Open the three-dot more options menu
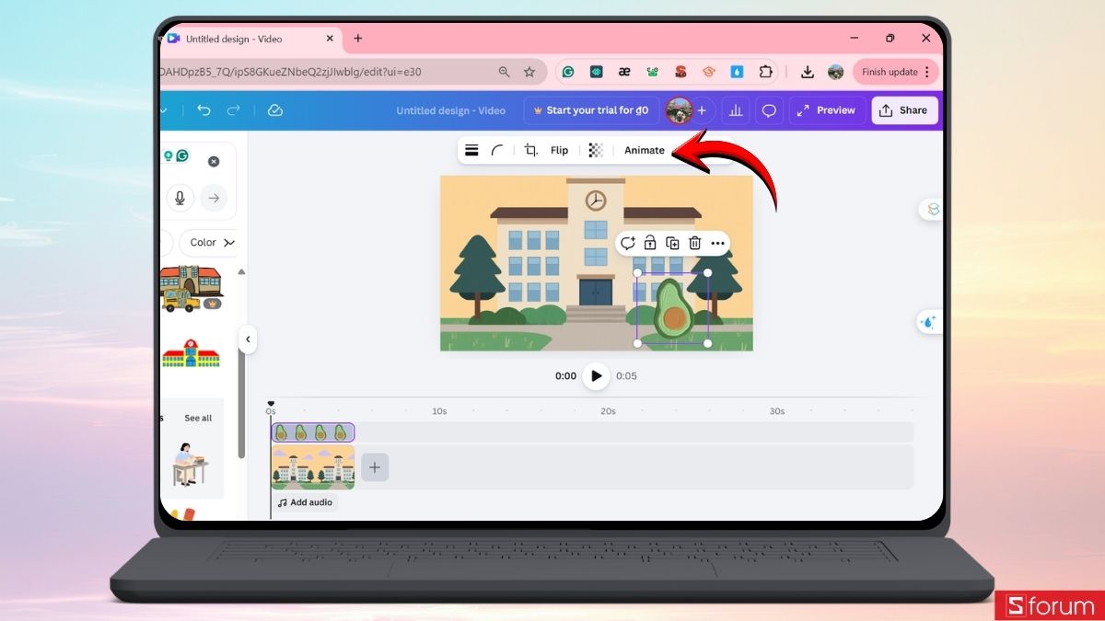Screen dimensions: 1105x621 pyautogui.click(x=718, y=243)
